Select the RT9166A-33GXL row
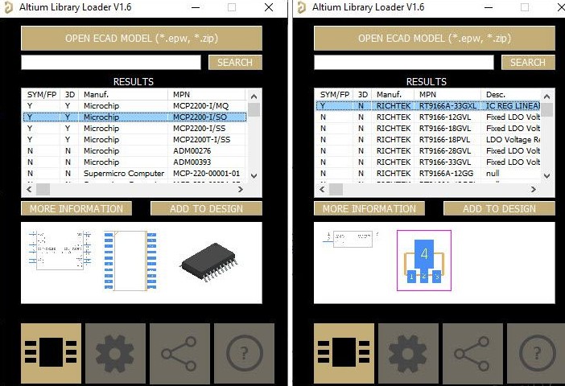Viewport: 565px width, 386px height. coord(428,106)
